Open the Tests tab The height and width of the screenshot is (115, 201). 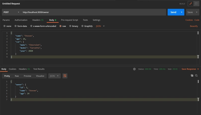85,20
